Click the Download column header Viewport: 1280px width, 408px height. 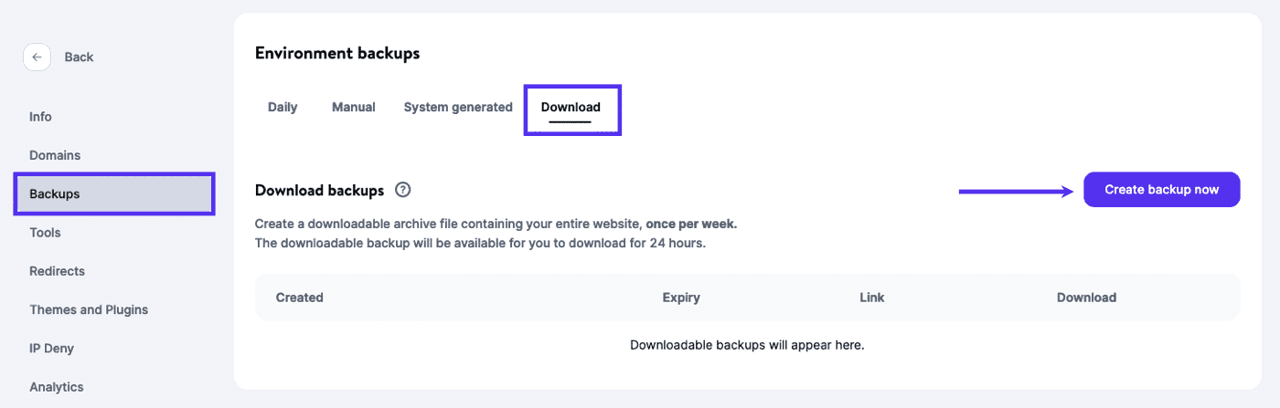[x=1086, y=298]
